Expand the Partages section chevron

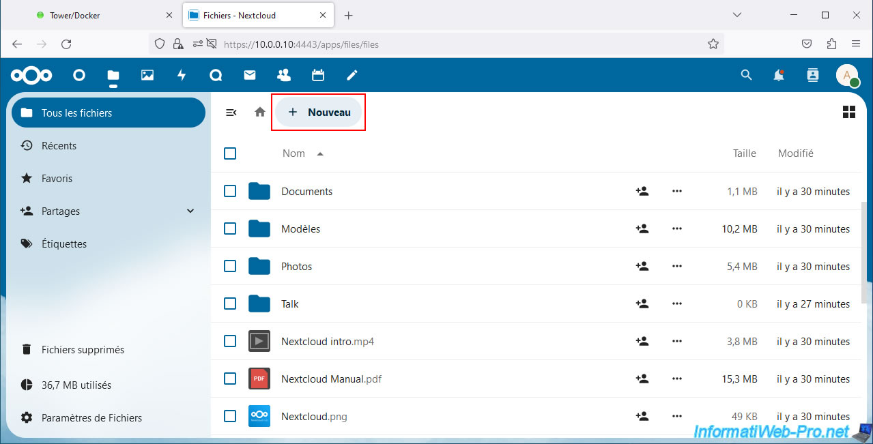190,211
